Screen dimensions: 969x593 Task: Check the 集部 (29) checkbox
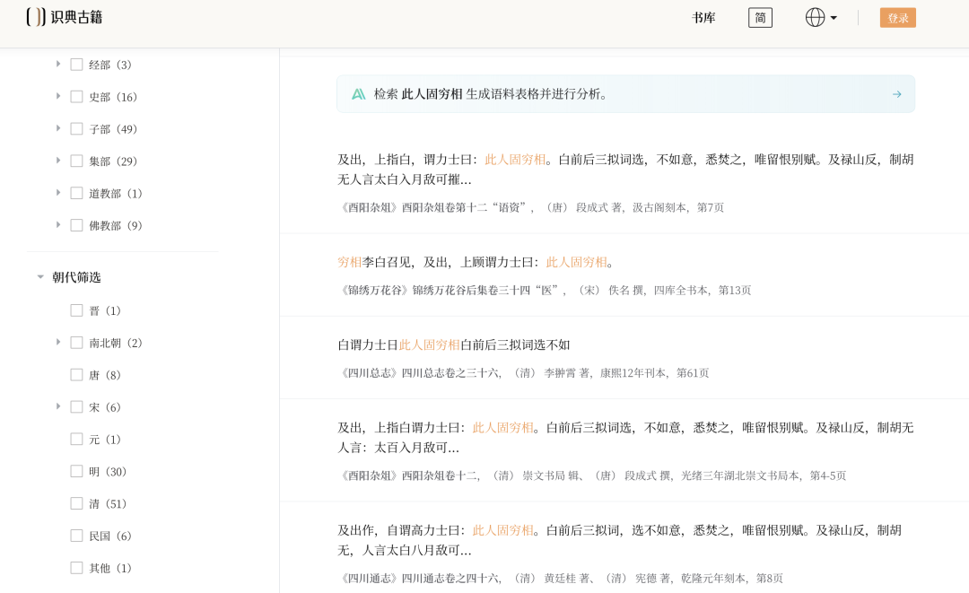(76, 161)
